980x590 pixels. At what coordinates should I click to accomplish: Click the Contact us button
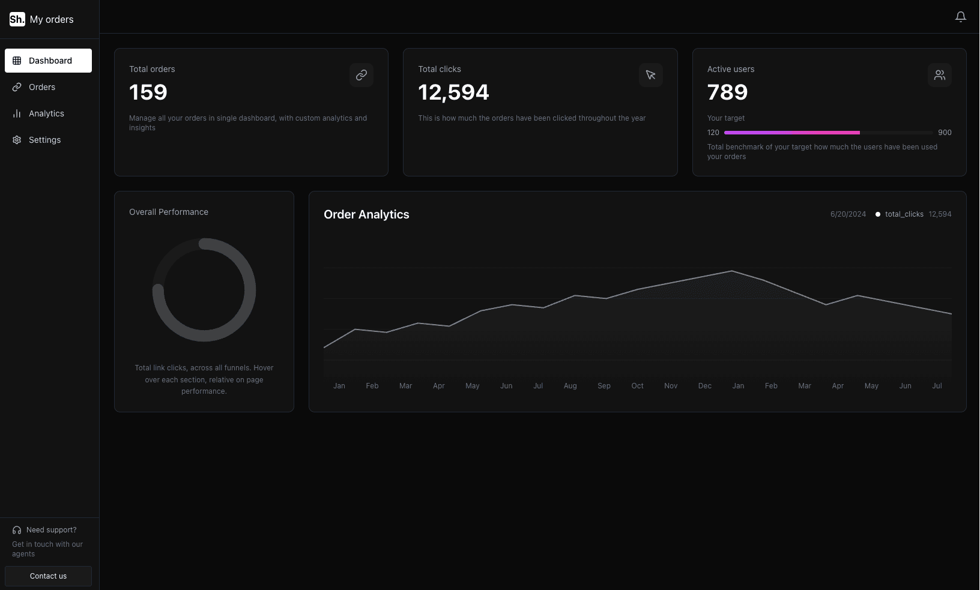click(x=48, y=576)
